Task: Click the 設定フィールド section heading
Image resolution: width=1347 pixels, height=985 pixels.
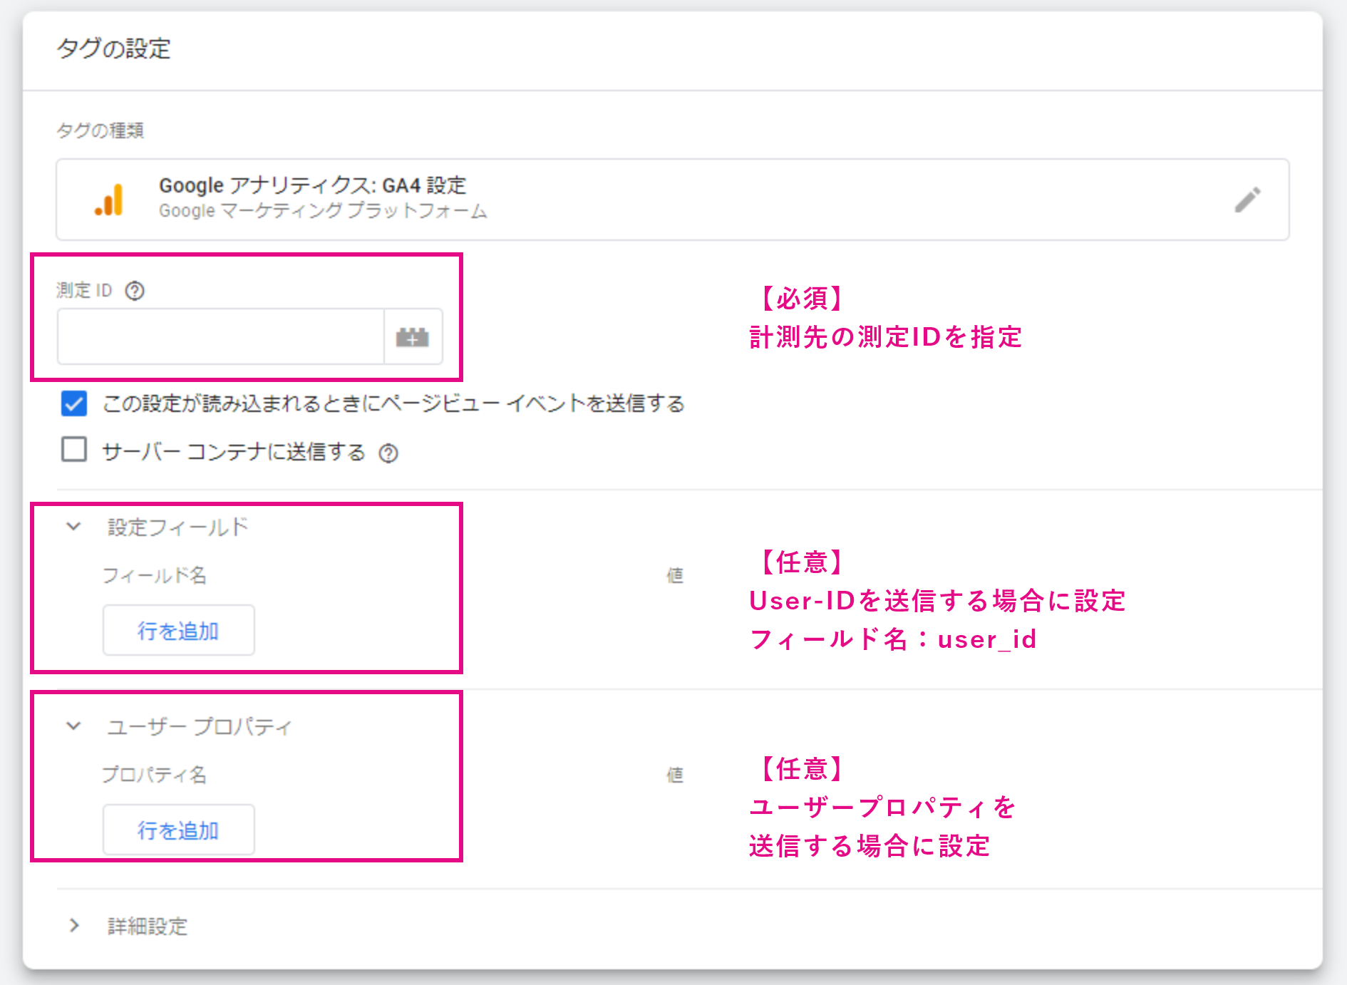Action: point(178,527)
